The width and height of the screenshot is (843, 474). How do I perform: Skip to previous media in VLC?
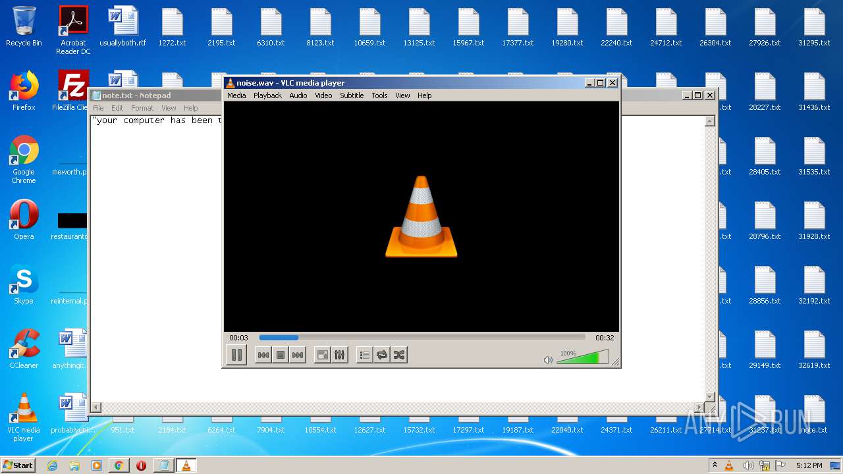coord(263,355)
